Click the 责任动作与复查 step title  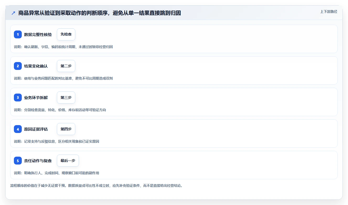38,161
